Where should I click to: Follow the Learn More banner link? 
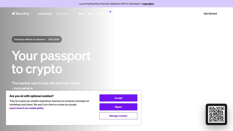coord(148,4)
